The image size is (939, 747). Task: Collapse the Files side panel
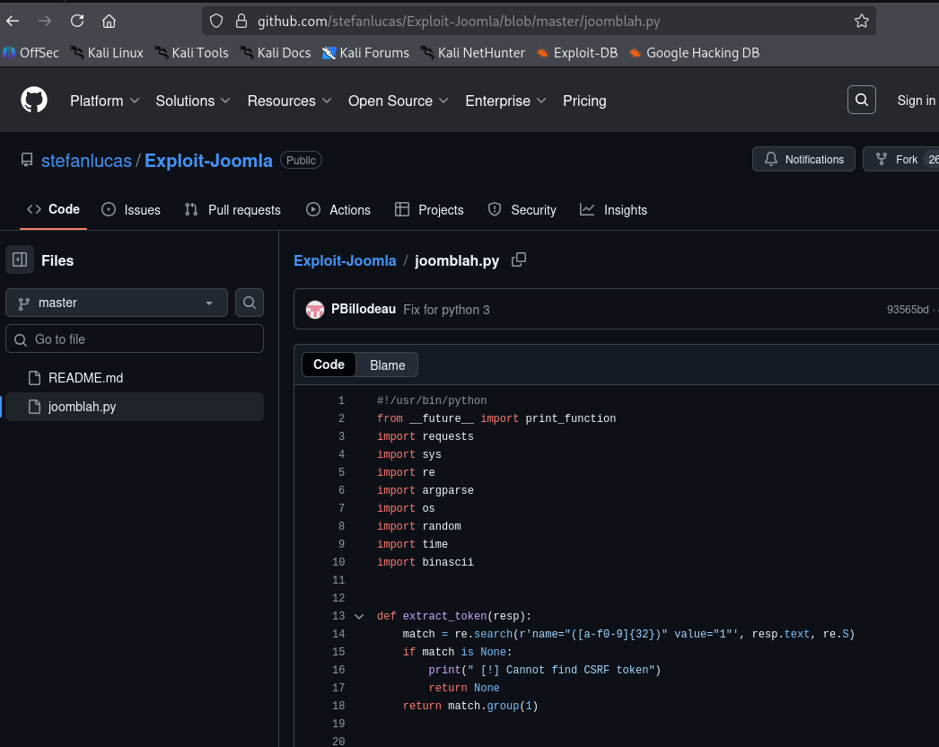pos(19,259)
